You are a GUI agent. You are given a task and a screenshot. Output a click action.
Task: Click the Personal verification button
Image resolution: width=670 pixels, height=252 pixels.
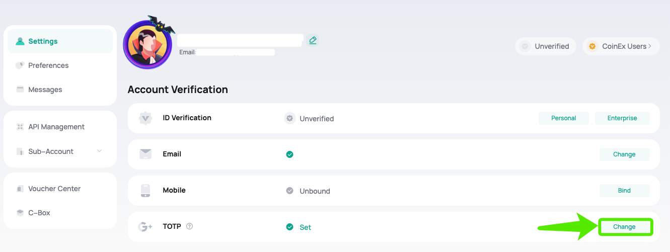(564, 118)
